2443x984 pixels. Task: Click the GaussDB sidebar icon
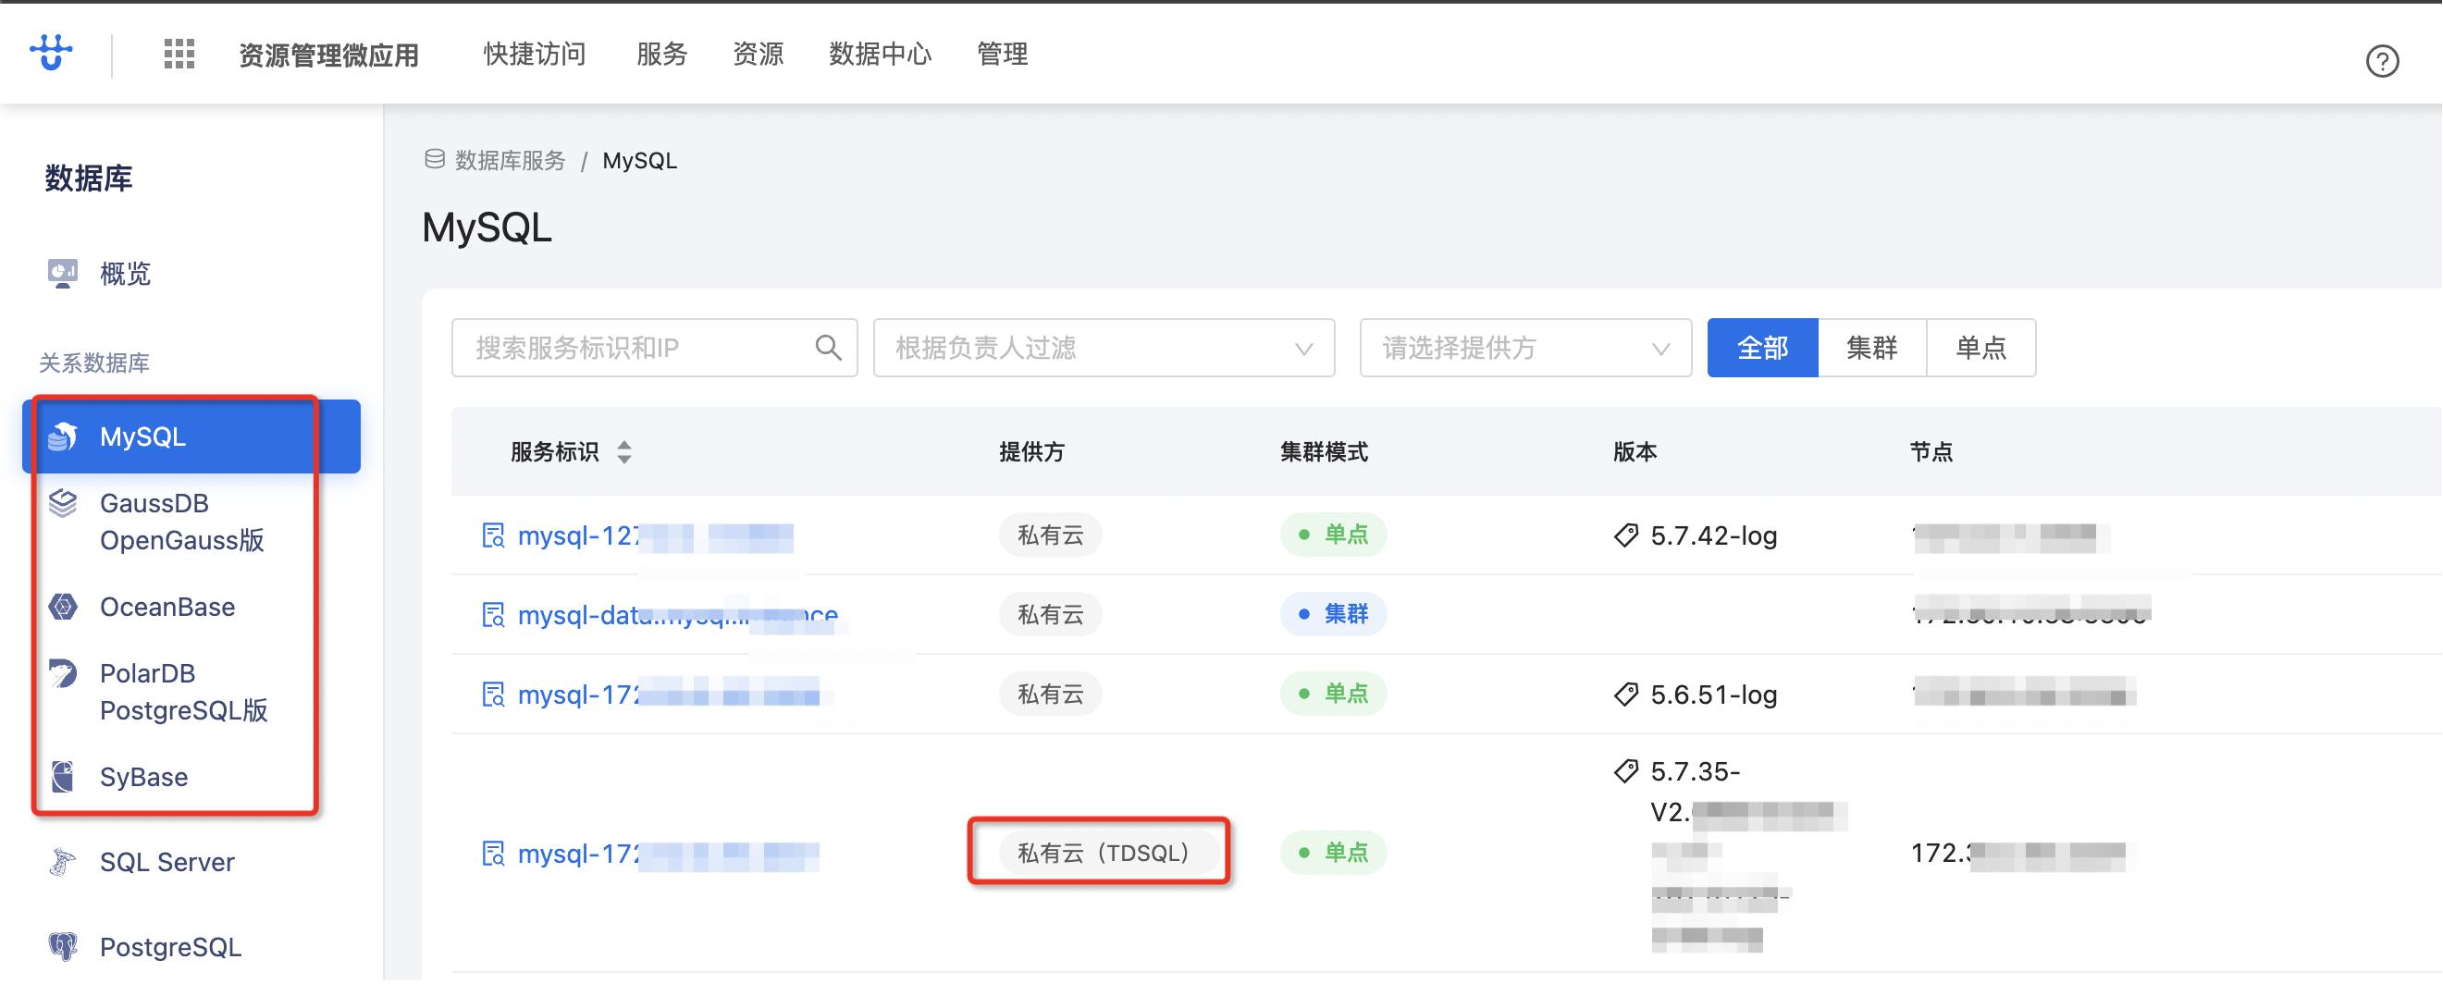tap(64, 502)
